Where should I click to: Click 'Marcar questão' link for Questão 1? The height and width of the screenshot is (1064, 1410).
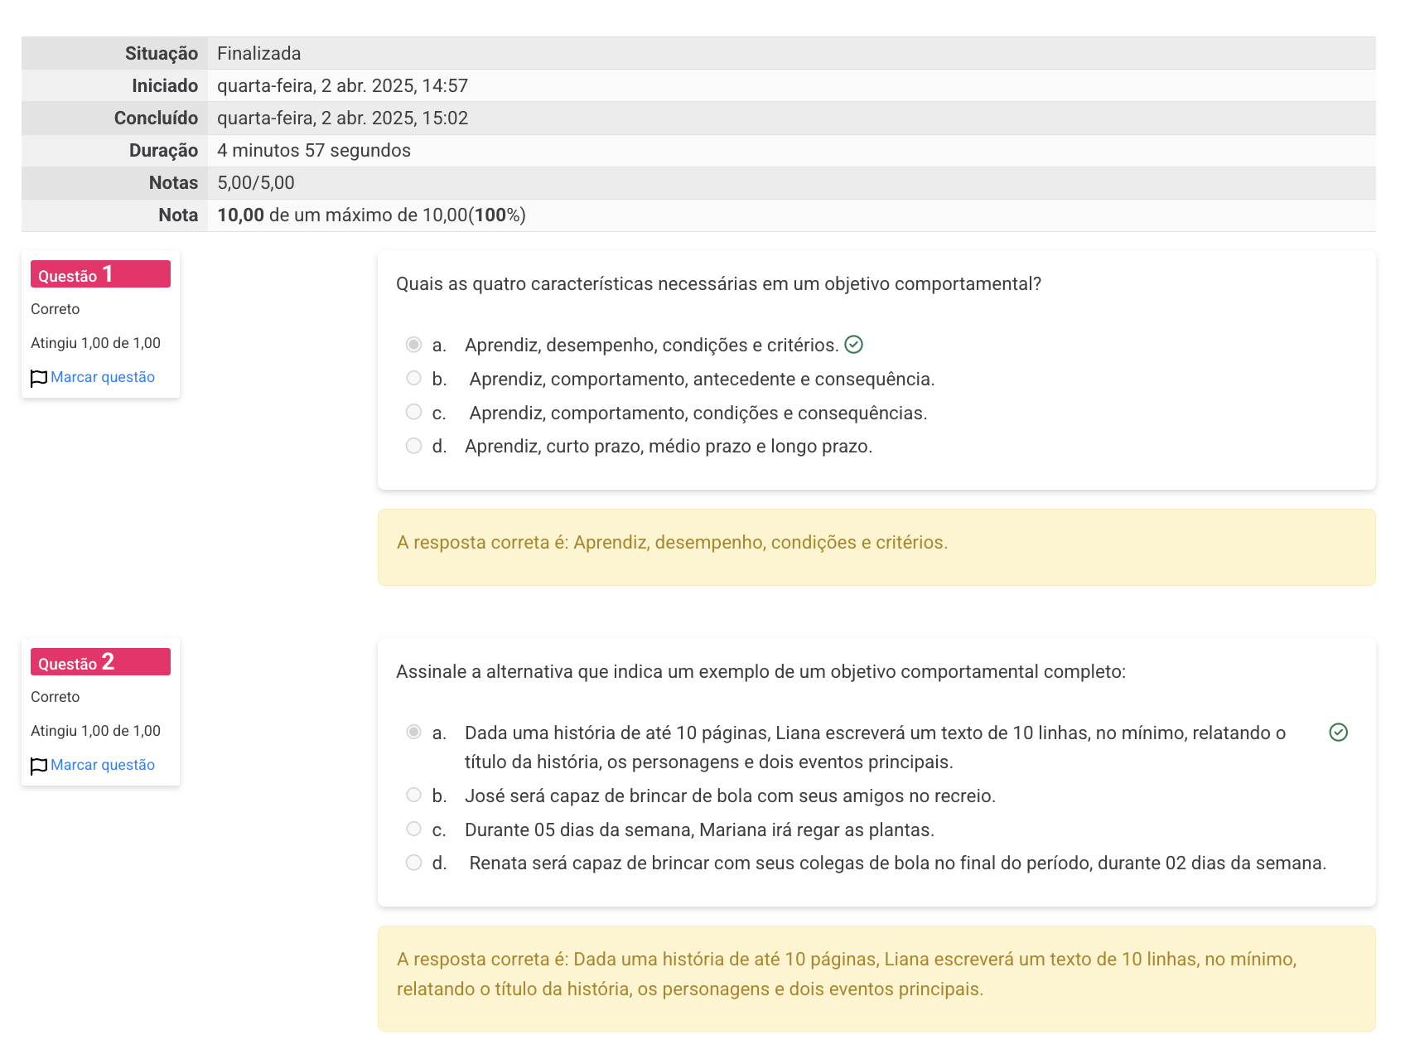tap(103, 377)
